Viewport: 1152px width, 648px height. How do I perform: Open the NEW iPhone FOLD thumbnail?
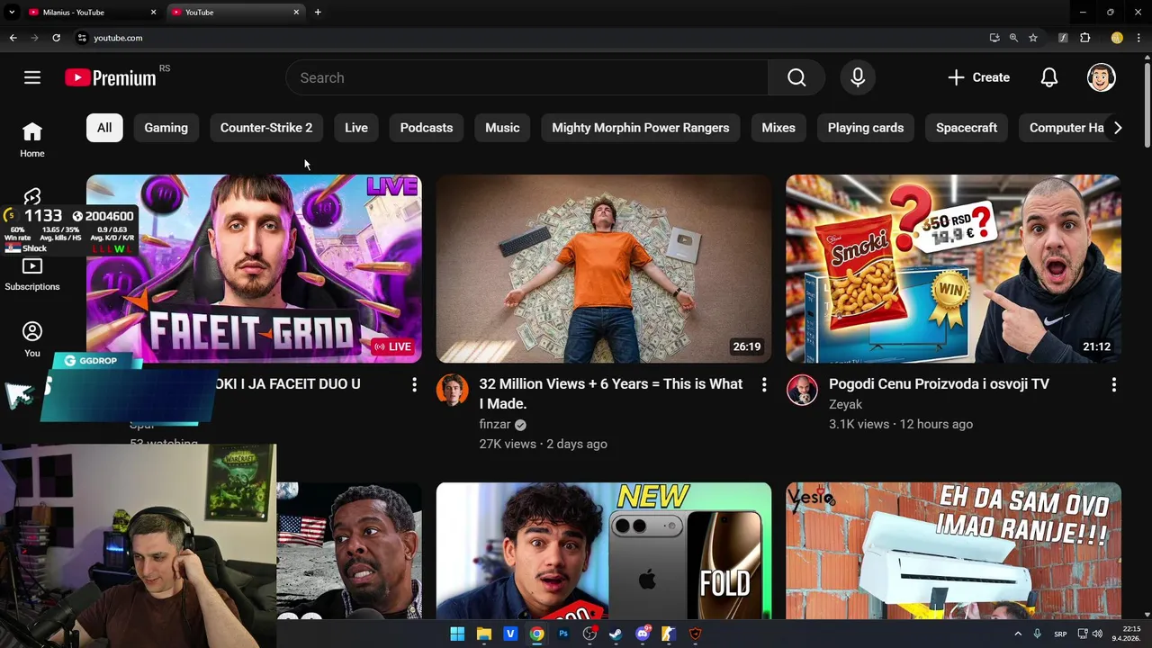(x=604, y=551)
